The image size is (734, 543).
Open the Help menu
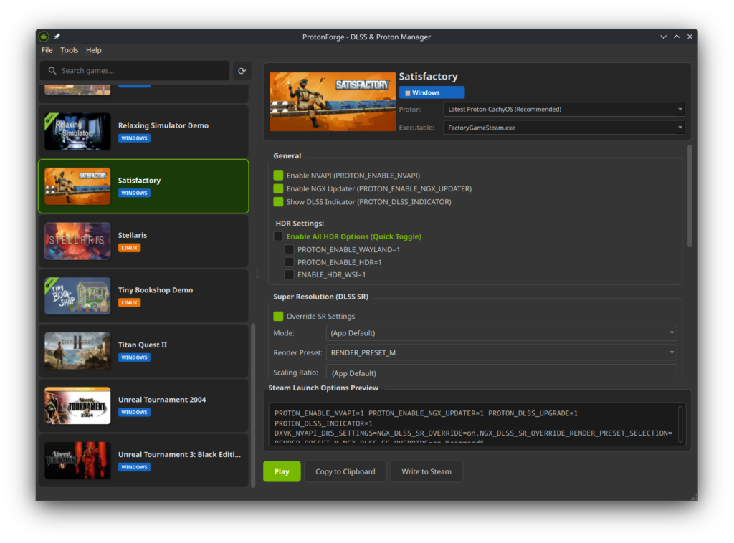94,50
